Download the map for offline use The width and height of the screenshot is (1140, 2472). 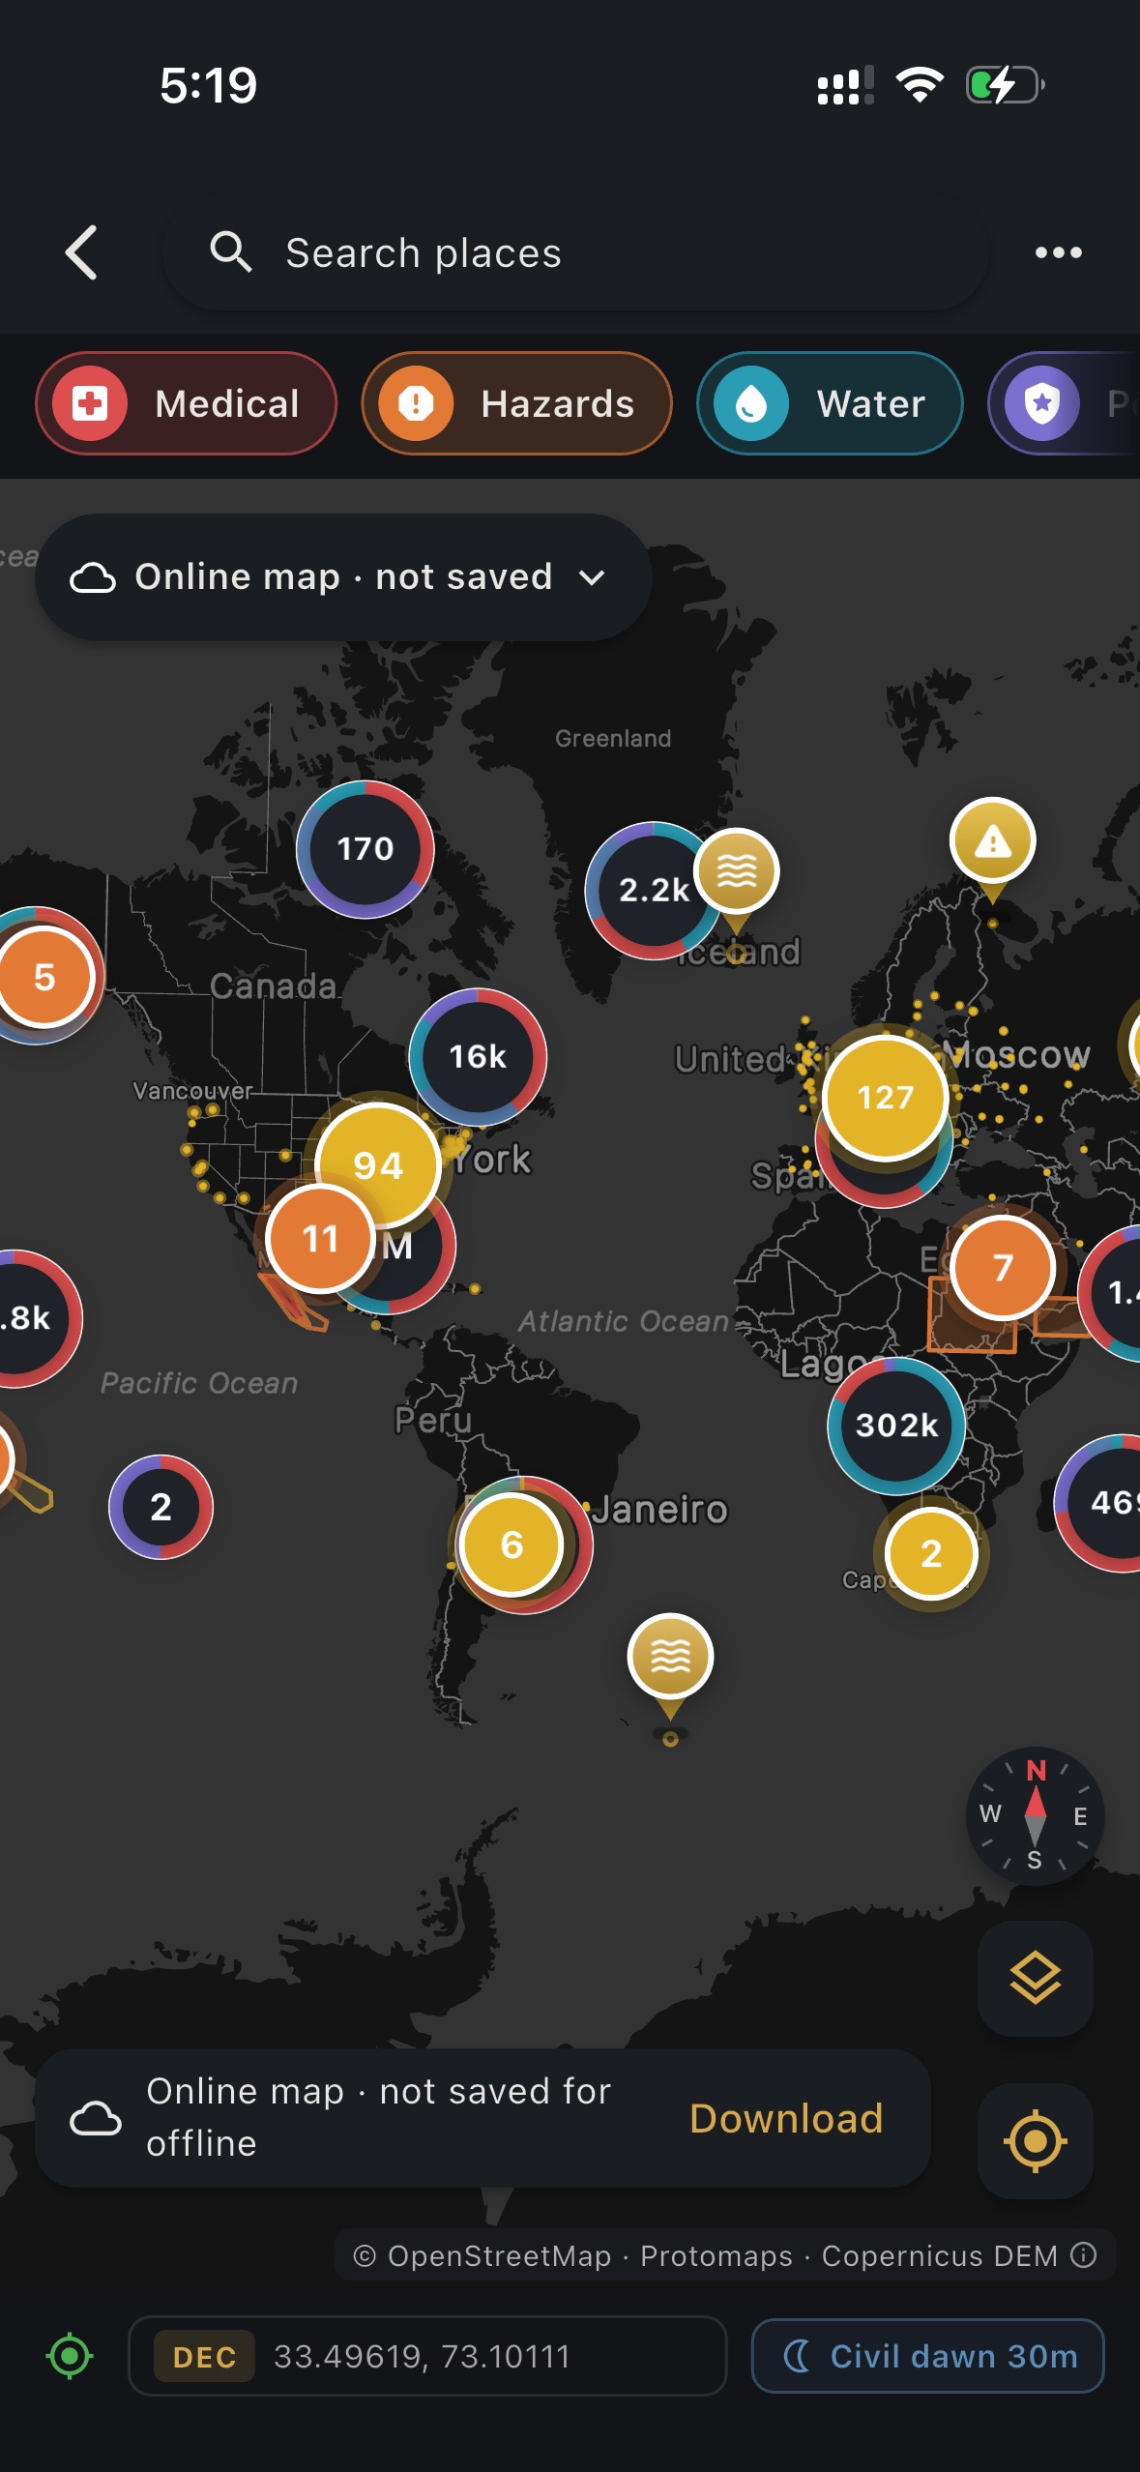(x=786, y=2118)
